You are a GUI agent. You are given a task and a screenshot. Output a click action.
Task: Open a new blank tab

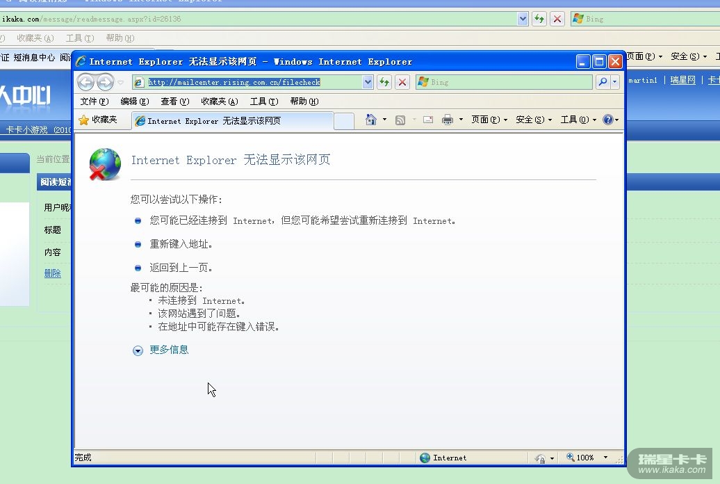(x=344, y=121)
